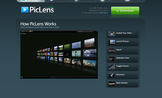Click the PicLens blue play logo icon
The width and height of the screenshot is (162, 98).
[x=25, y=10]
